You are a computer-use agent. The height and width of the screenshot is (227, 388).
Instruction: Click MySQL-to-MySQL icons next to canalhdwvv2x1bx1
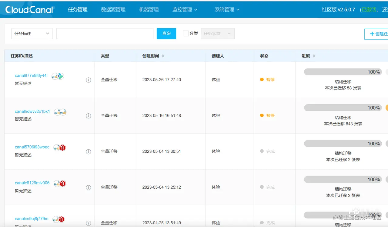pyautogui.click(x=60, y=112)
